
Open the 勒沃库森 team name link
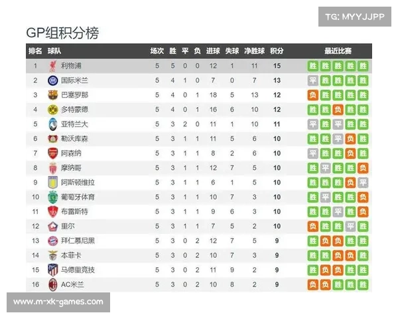tap(74, 139)
